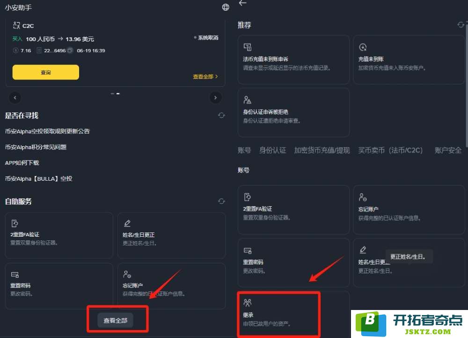The image size is (468, 338).
Task: Go back using the top arrow
Action: tap(242, 3)
